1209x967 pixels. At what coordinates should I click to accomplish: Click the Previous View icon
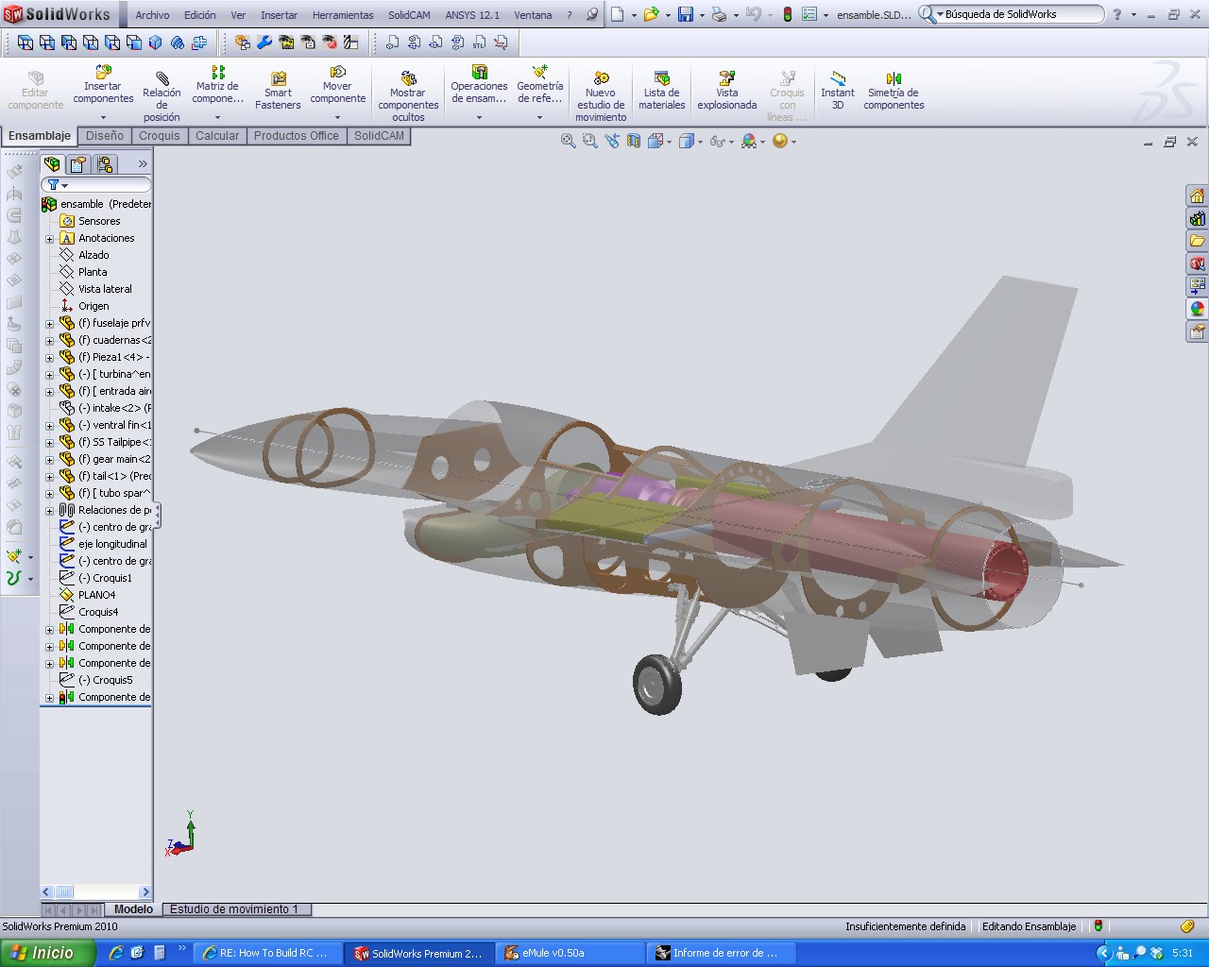coord(612,141)
